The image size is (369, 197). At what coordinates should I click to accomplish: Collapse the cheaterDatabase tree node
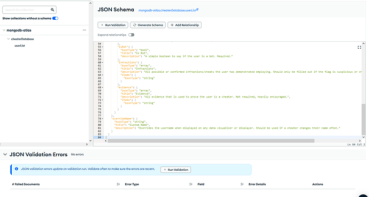(9, 39)
